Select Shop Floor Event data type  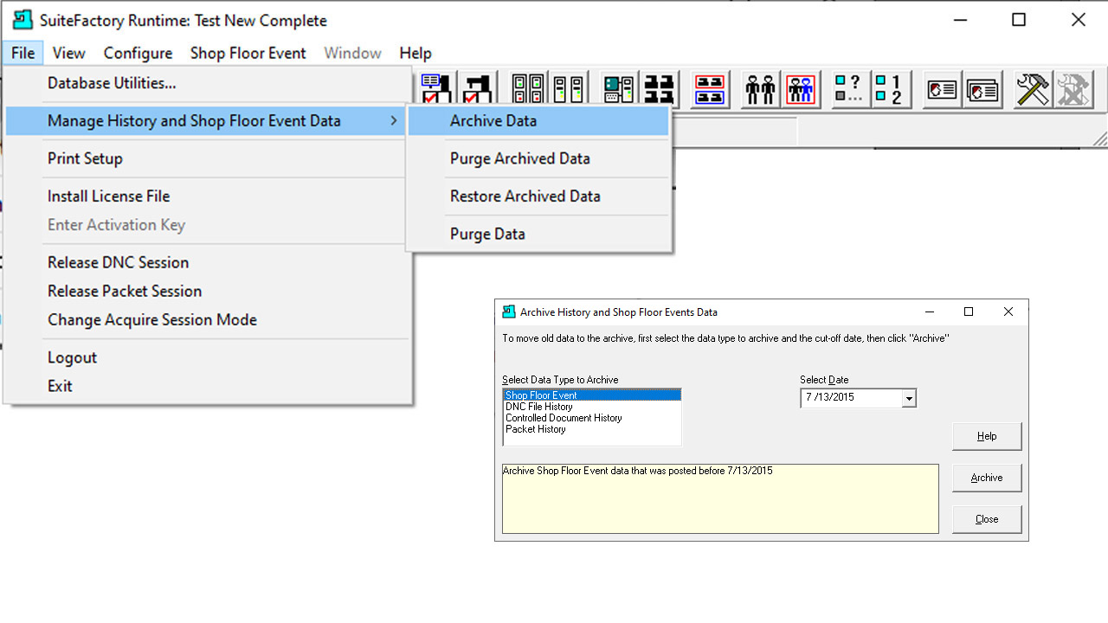[592, 395]
